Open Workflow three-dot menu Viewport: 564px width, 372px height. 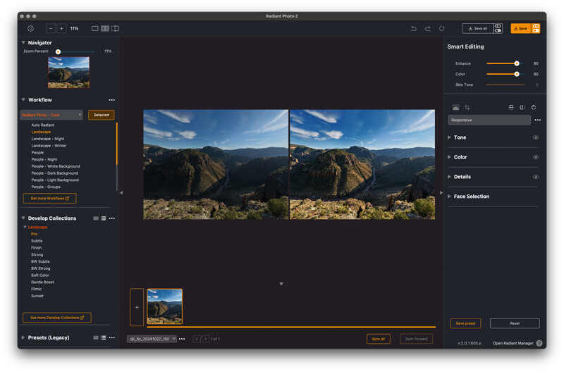click(x=112, y=100)
